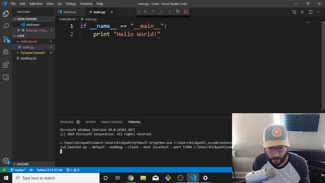Stop the debug session
The width and height of the screenshot is (325, 183).
186,12
